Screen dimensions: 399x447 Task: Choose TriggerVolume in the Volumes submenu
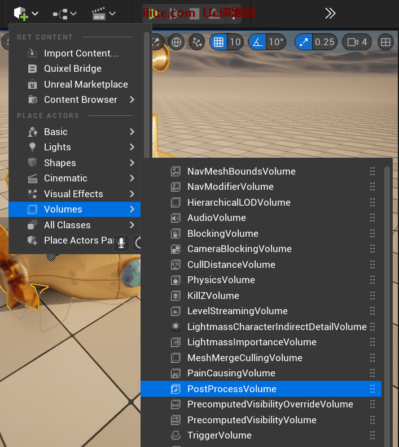220,435
